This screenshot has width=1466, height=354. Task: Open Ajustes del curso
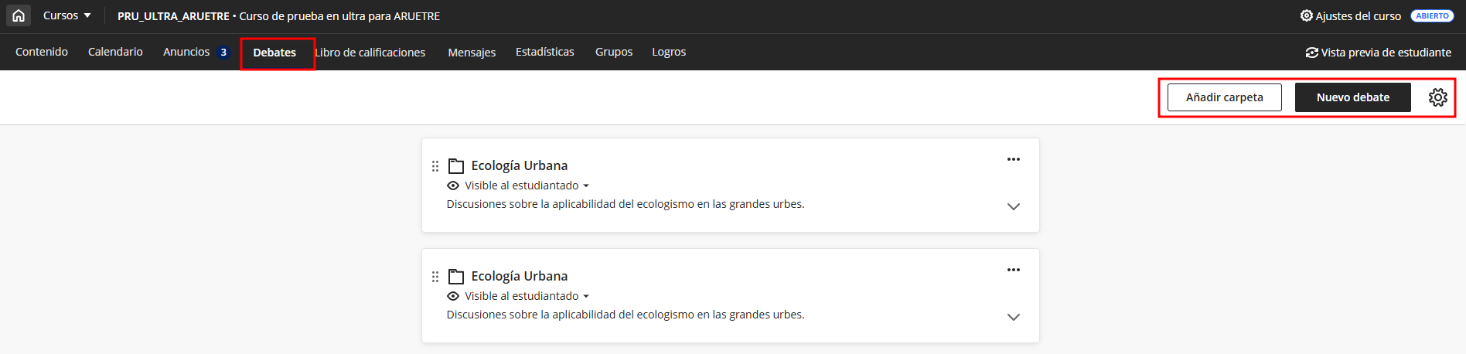[x=1350, y=16]
